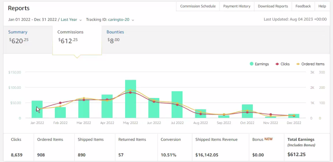The width and height of the screenshot is (333, 162).
Task: Open the Help link
Action: [x=322, y=6]
